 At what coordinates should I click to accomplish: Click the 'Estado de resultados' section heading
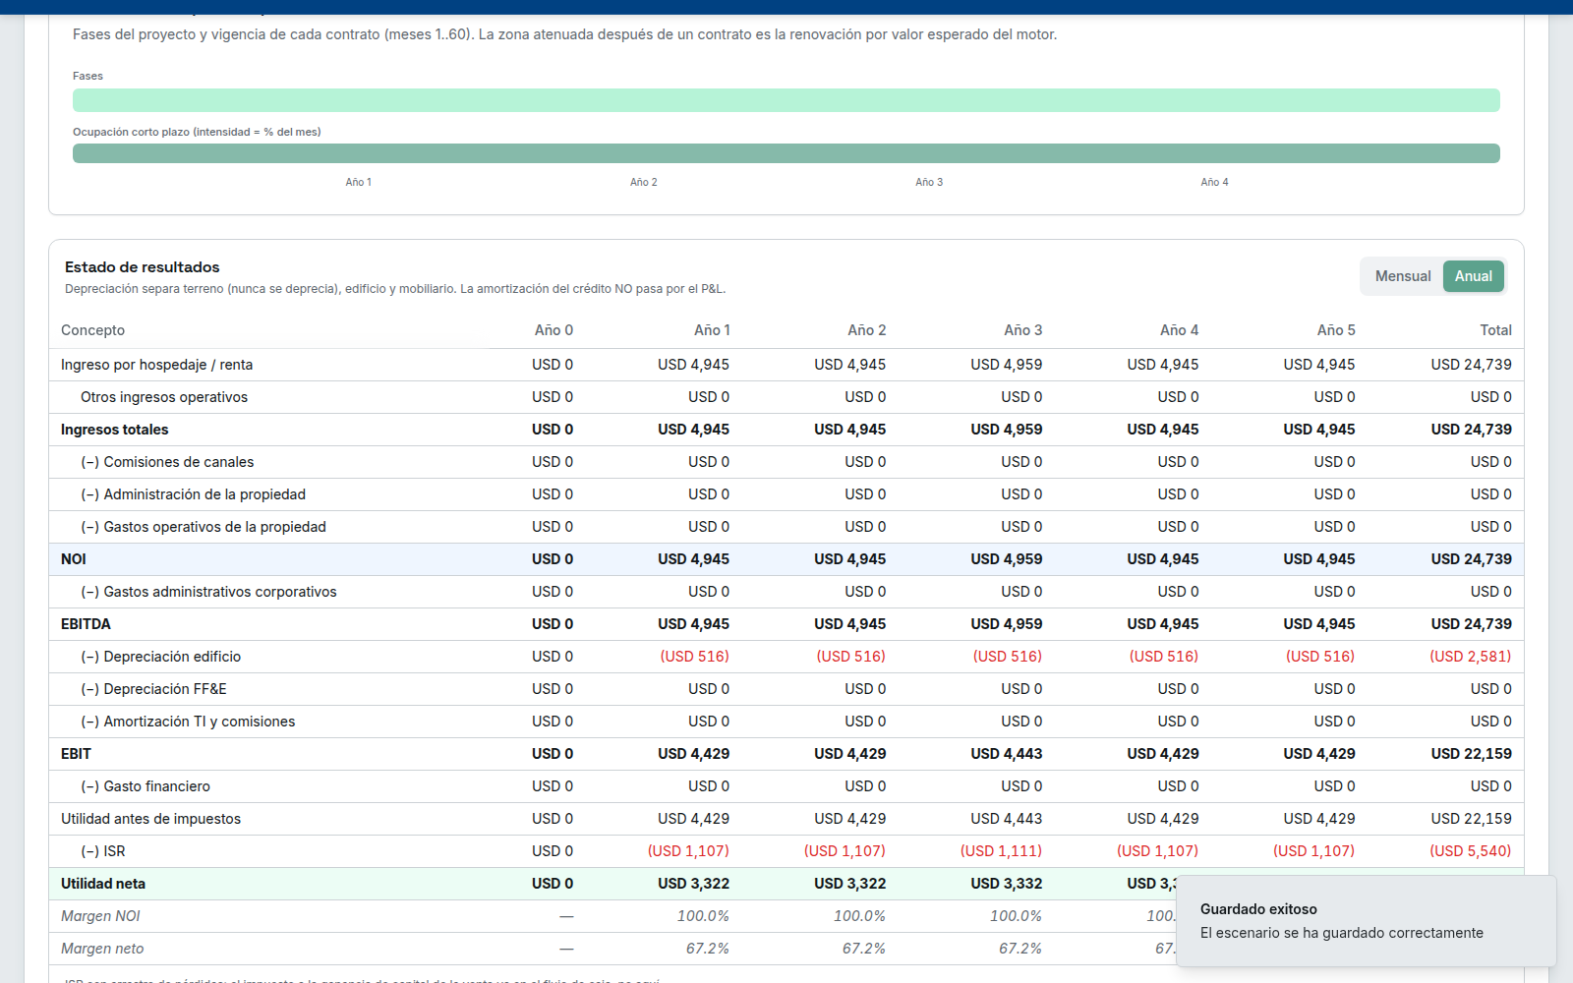point(143,267)
